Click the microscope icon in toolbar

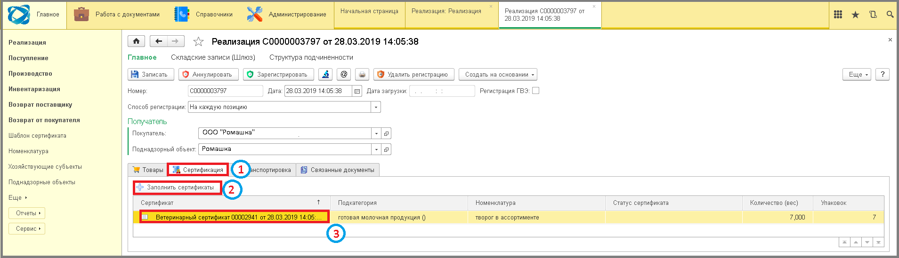click(x=325, y=74)
